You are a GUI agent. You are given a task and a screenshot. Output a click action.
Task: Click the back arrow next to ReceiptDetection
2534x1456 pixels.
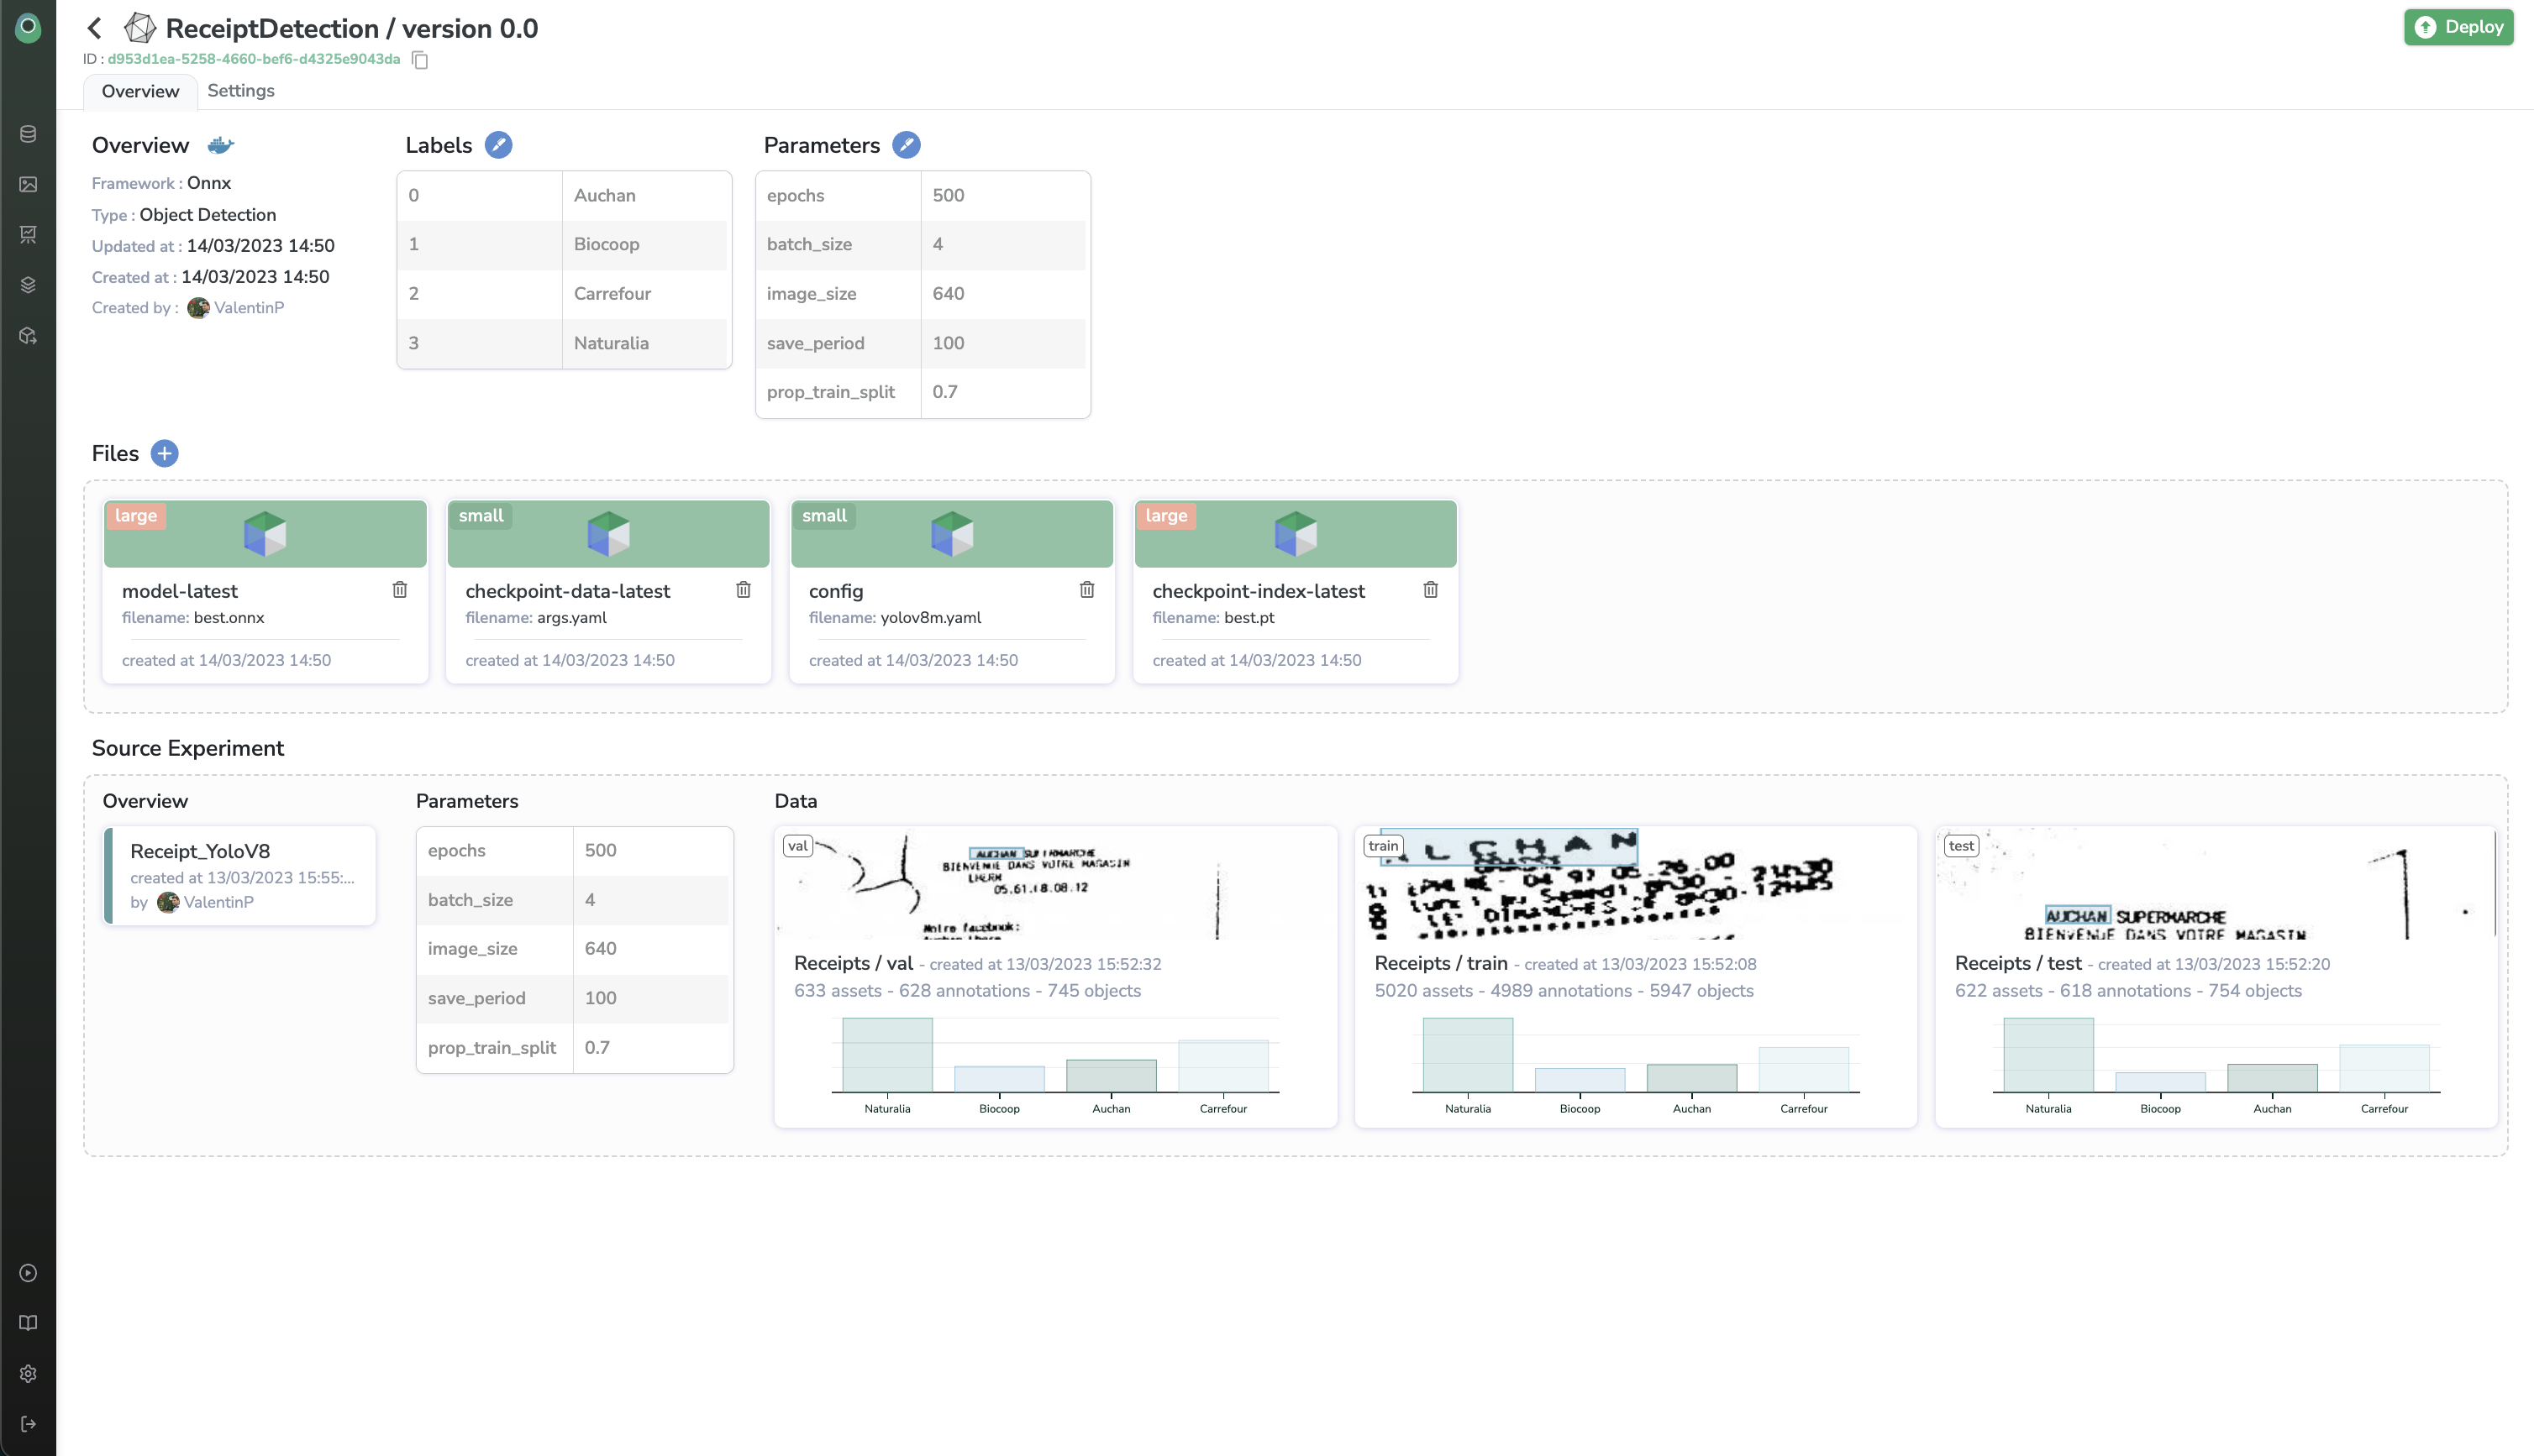[x=95, y=28]
